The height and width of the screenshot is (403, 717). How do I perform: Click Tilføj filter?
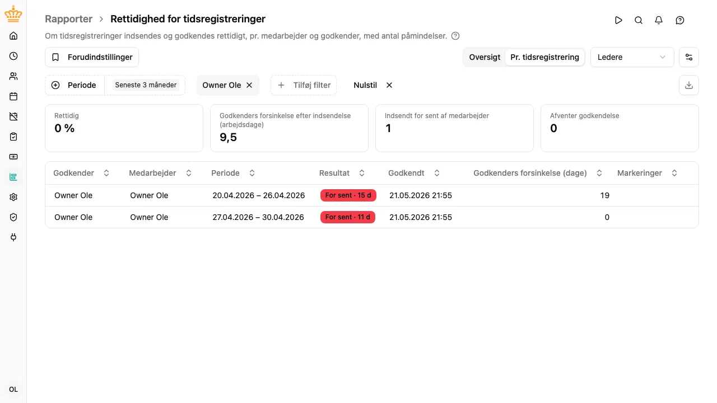click(304, 85)
